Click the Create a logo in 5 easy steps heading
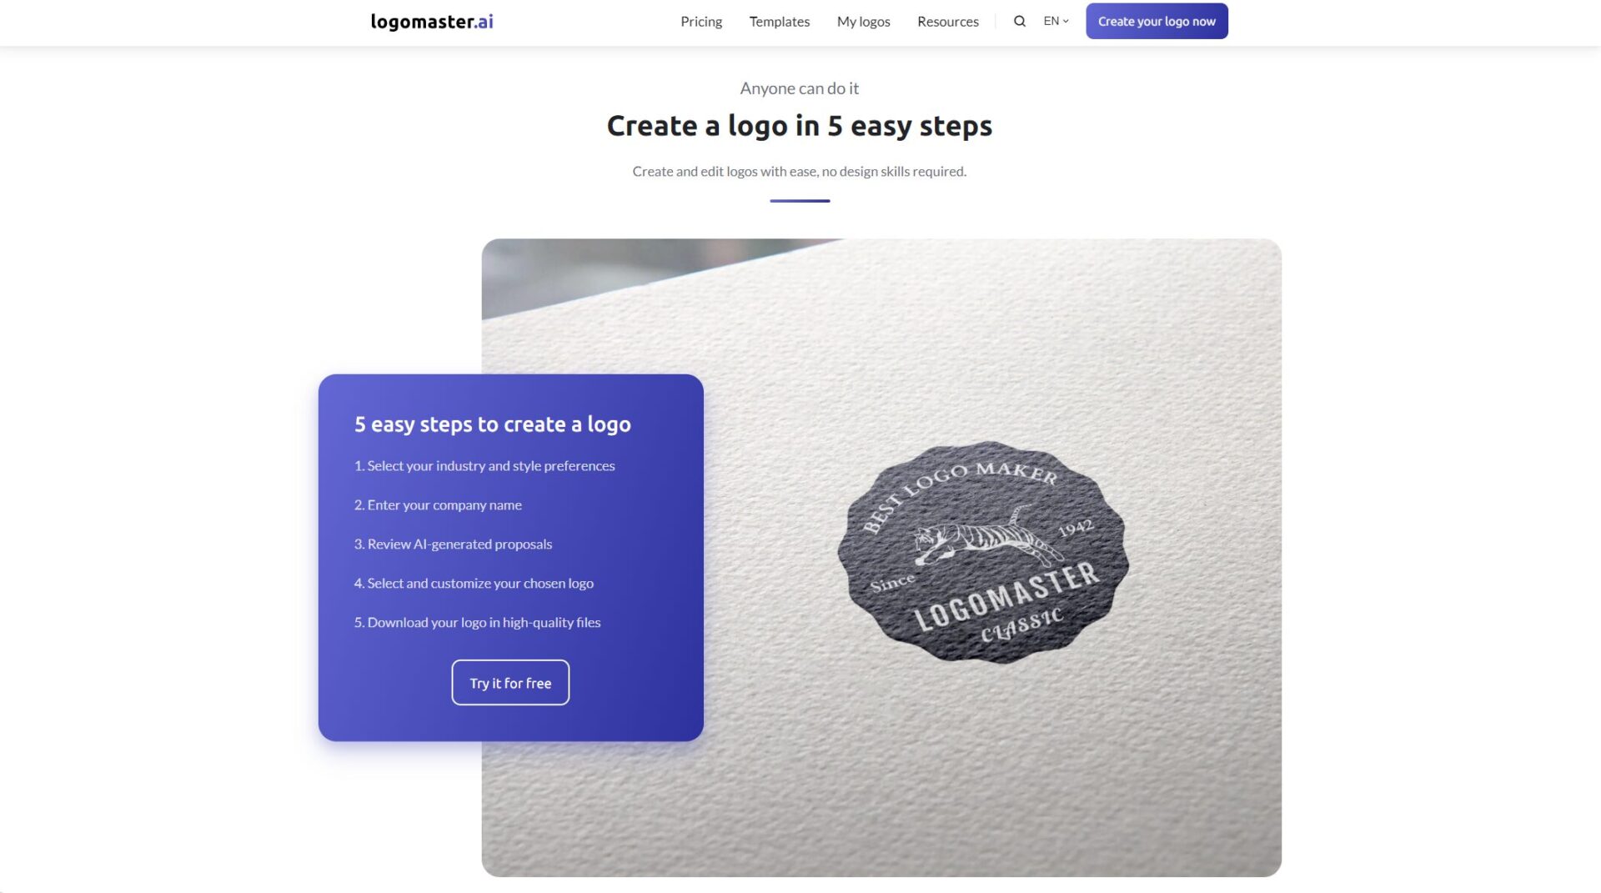This screenshot has width=1601, height=893. (x=800, y=126)
